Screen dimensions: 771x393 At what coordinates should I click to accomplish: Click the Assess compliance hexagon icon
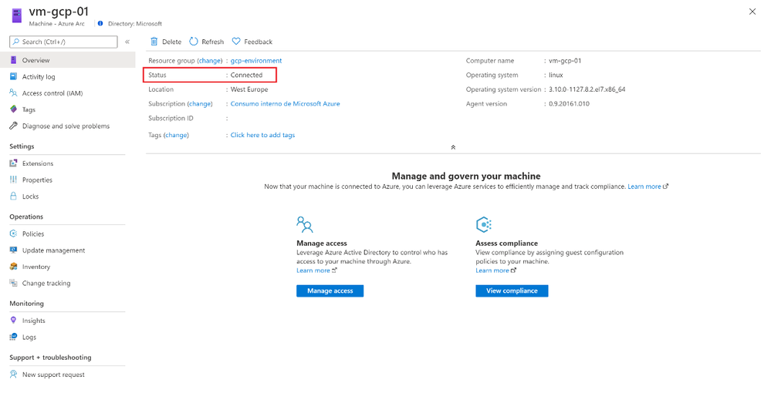(484, 224)
